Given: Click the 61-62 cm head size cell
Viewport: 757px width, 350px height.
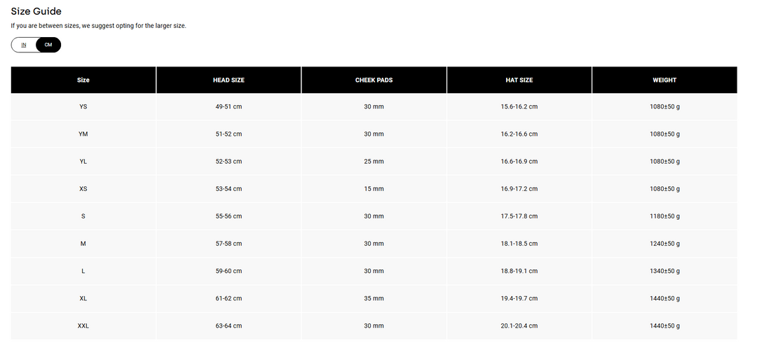Looking at the screenshot, I should [x=229, y=299].
